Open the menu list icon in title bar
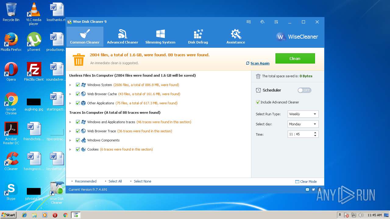The height and width of the screenshot is (219, 390). pos(276,22)
